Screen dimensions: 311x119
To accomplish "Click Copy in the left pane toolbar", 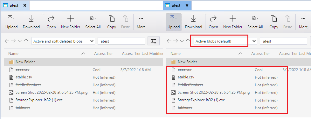I will coord(112,22).
